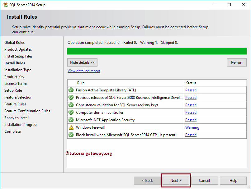Open Passed status for Fusion Active Template Library

[191, 90]
